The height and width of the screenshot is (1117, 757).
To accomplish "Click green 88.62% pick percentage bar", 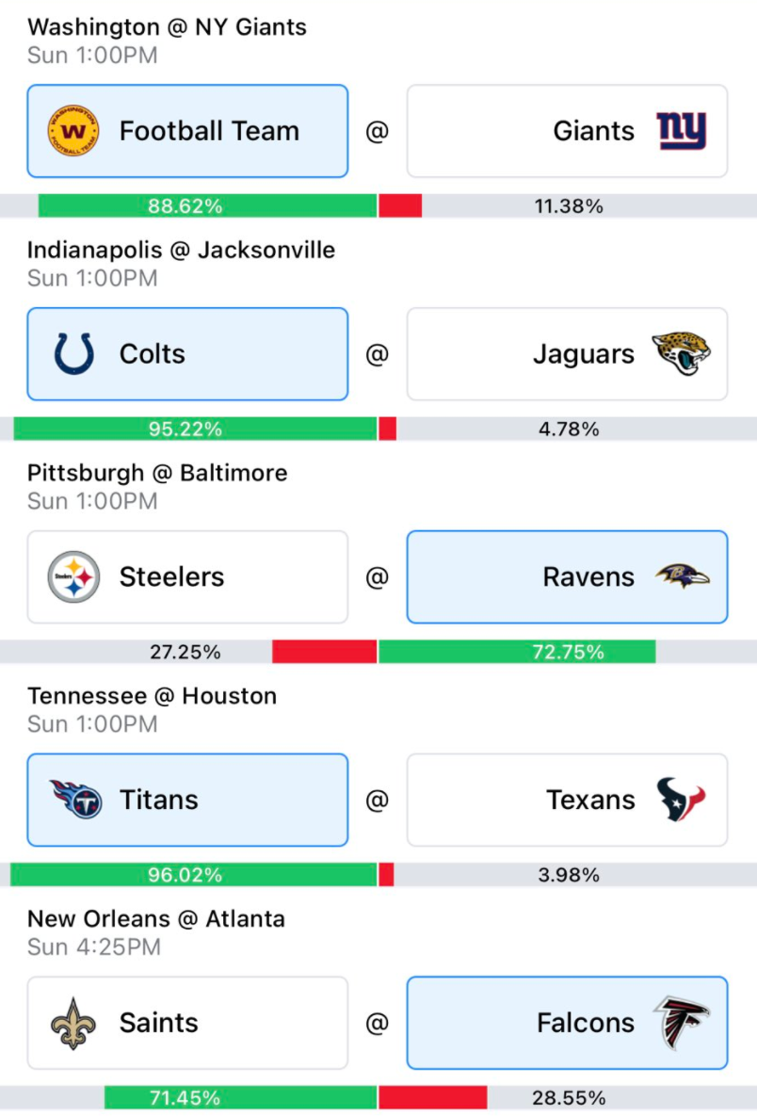I will 207,206.
